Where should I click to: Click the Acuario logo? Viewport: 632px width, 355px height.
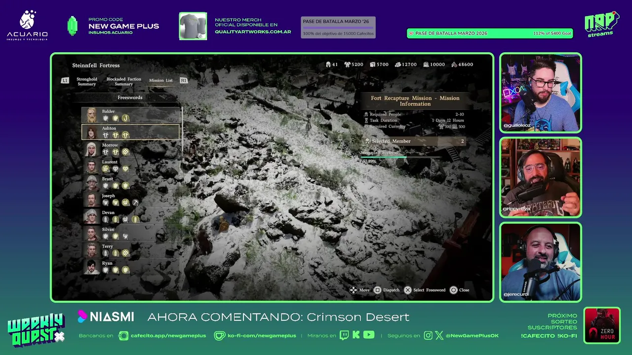click(x=27, y=26)
